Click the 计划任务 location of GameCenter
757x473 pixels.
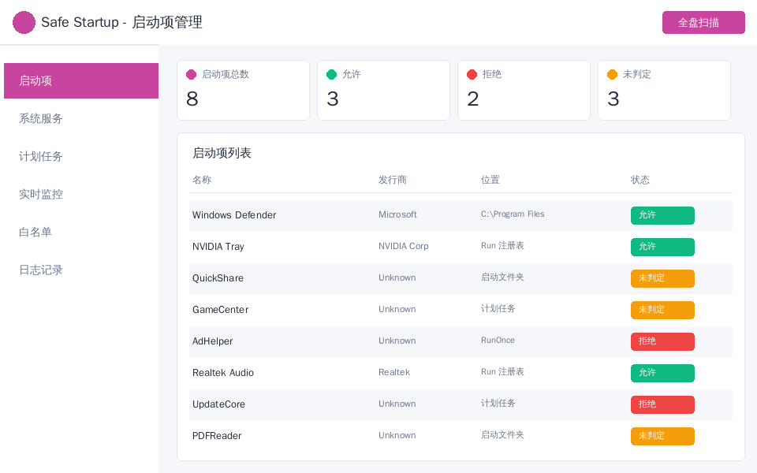(498, 308)
